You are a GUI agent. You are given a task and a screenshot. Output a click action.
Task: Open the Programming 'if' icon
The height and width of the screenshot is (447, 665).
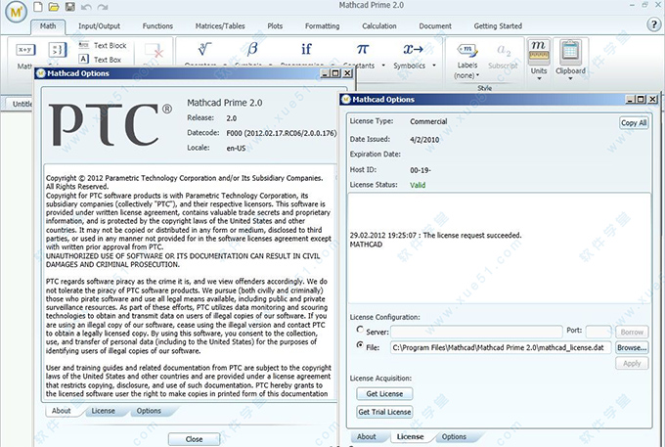point(306,49)
